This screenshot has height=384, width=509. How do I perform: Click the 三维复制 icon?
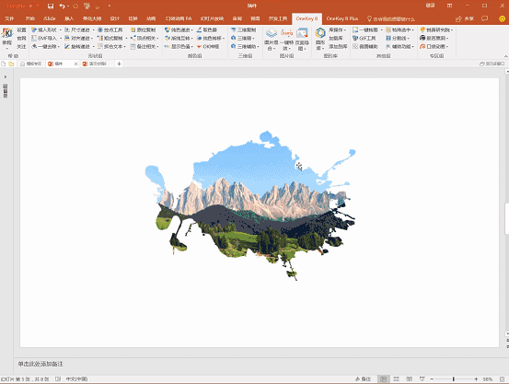234,29
